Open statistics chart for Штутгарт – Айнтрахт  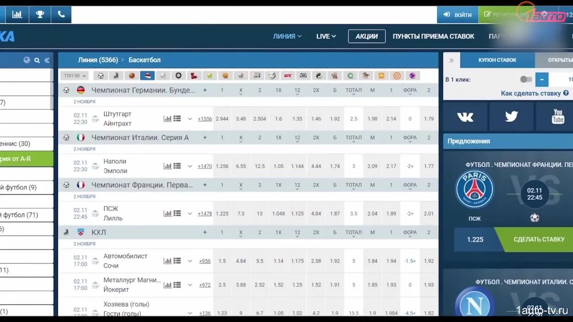[167, 119]
